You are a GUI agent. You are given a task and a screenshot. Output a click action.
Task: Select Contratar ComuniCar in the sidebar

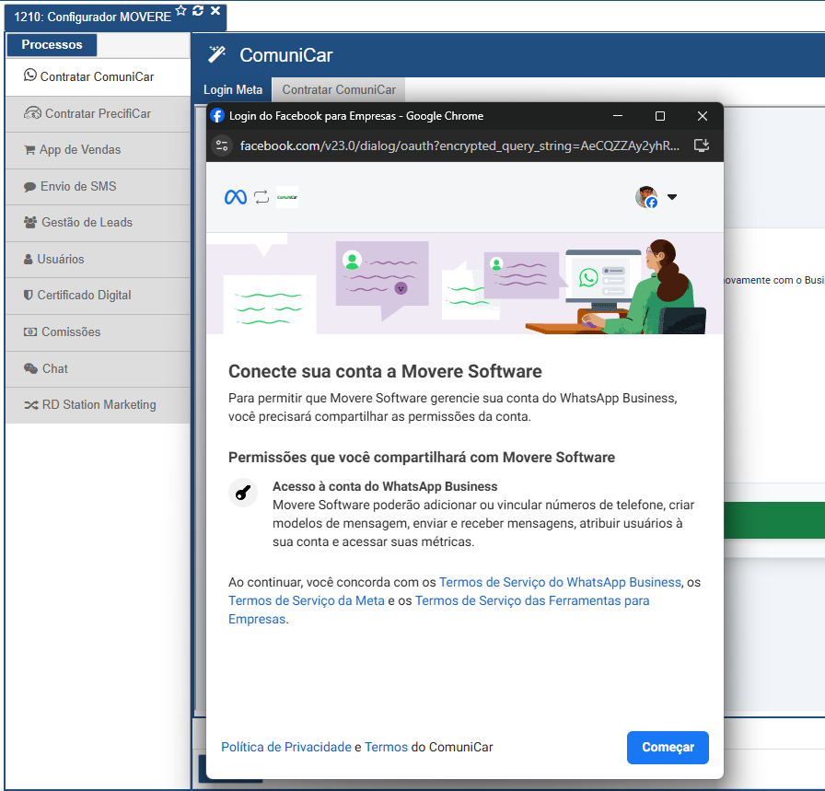(x=98, y=76)
